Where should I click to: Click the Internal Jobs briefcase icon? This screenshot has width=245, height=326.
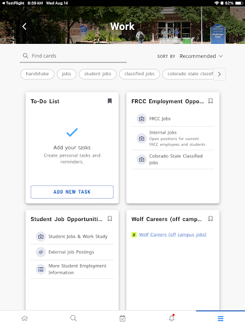point(142,138)
